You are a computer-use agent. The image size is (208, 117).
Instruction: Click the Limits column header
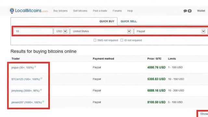tap(172, 58)
